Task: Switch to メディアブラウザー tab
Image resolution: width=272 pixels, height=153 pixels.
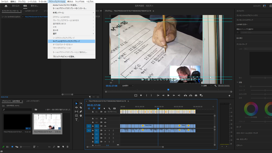Action: 33,101
